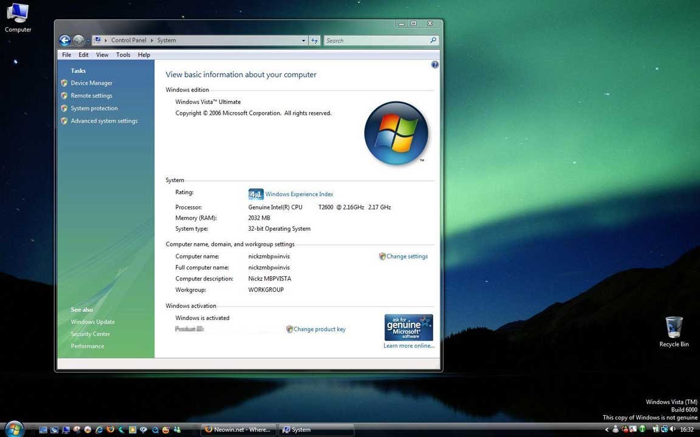Click the address bar refresh button
700x437 pixels.
point(315,41)
